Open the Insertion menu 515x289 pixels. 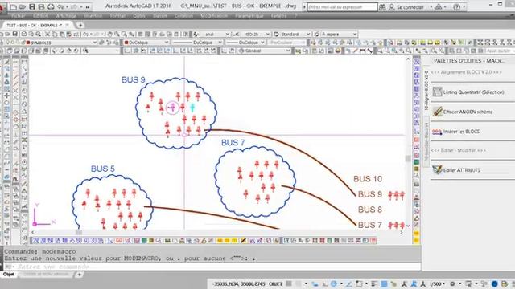click(x=93, y=16)
